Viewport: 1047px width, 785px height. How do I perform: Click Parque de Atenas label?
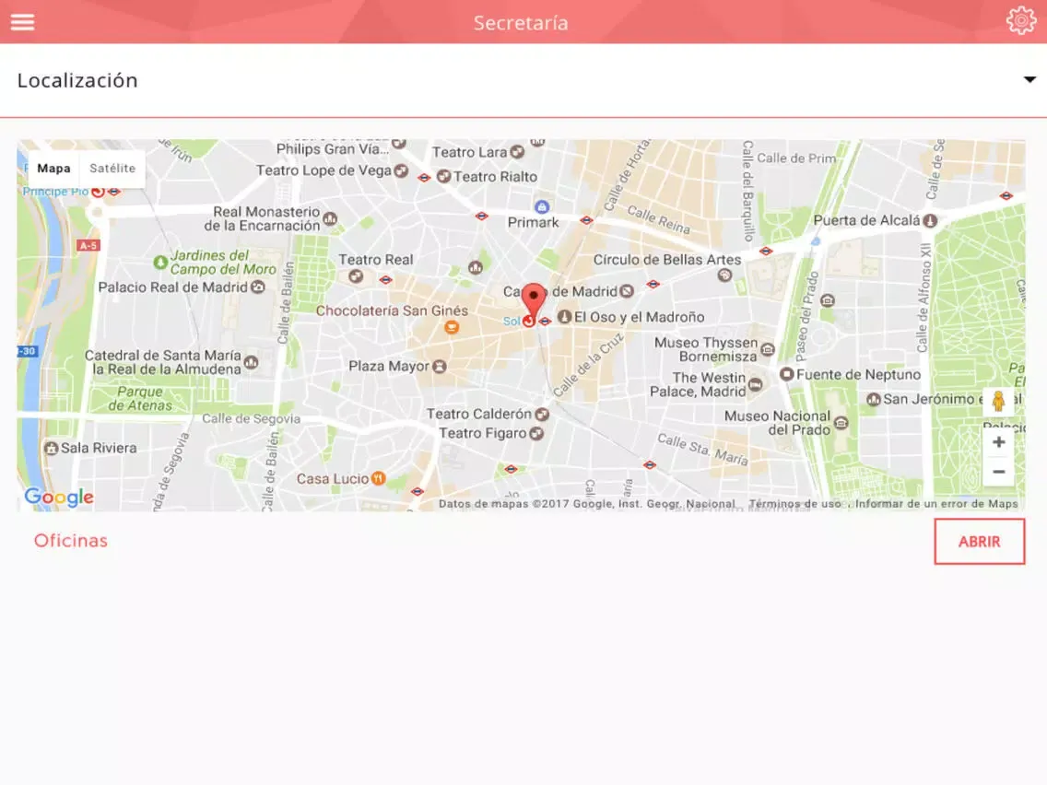click(x=140, y=399)
